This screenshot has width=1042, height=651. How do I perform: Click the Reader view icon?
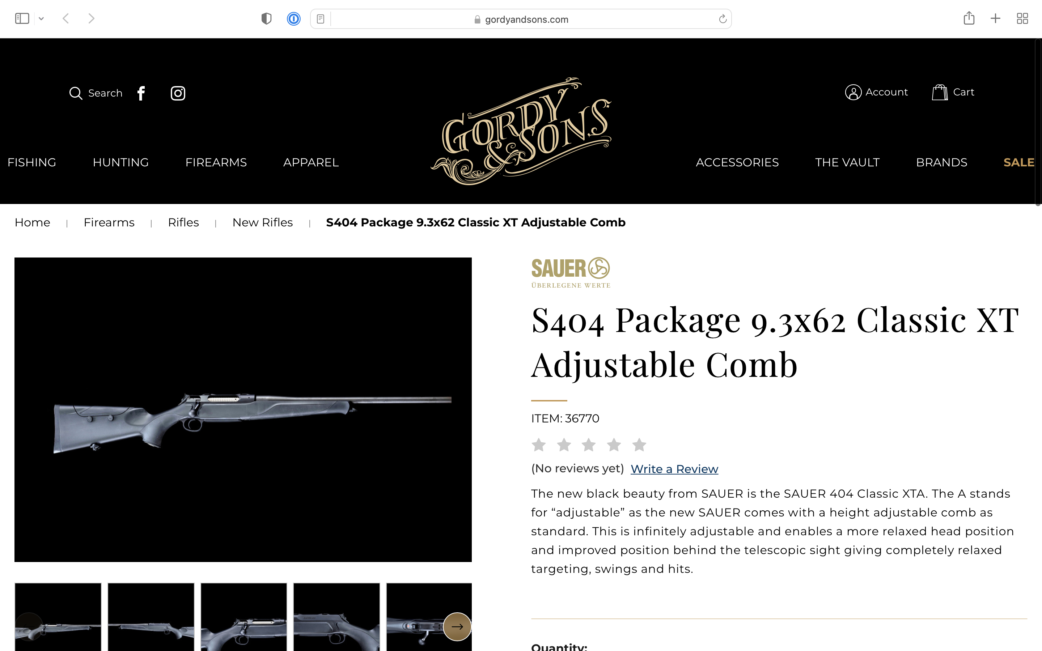(320, 19)
